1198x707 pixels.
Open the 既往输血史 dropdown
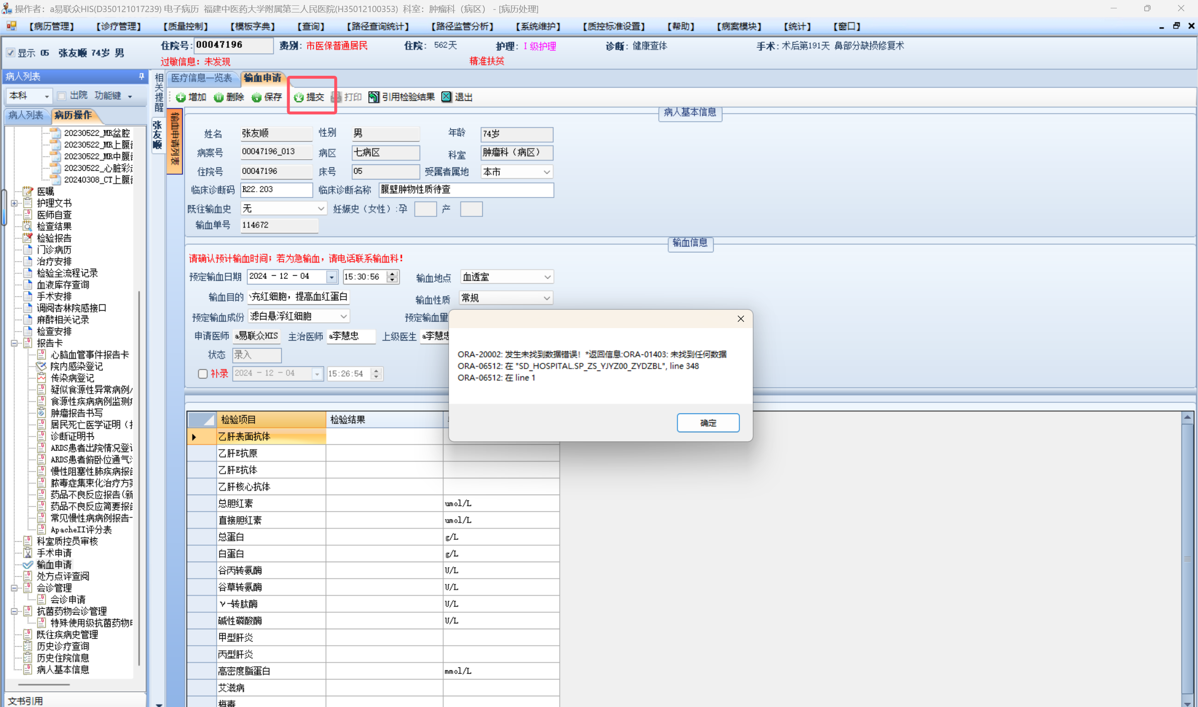coord(321,209)
